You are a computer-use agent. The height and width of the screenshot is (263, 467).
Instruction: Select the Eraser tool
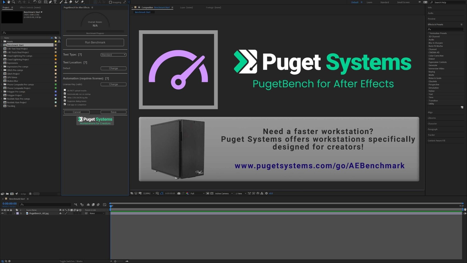point(71,2)
